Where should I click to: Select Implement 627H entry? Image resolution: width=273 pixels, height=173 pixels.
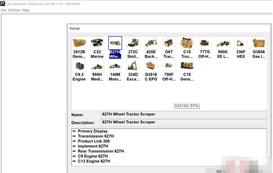click(93, 146)
